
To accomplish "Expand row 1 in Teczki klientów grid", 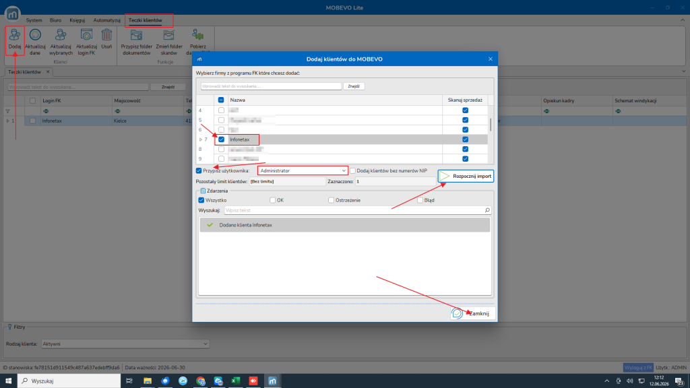I will click(7, 121).
